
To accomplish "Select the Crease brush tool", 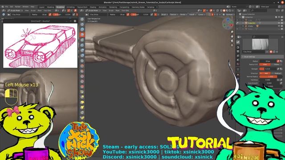I will point(82,60).
